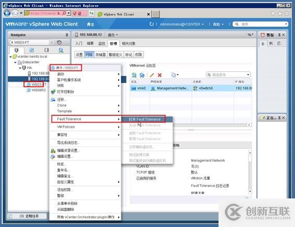The height and width of the screenshot is (227, 295).
Task: Select Storage navigator tab icon
Action: pyautogui.click(x=46, y=50)
